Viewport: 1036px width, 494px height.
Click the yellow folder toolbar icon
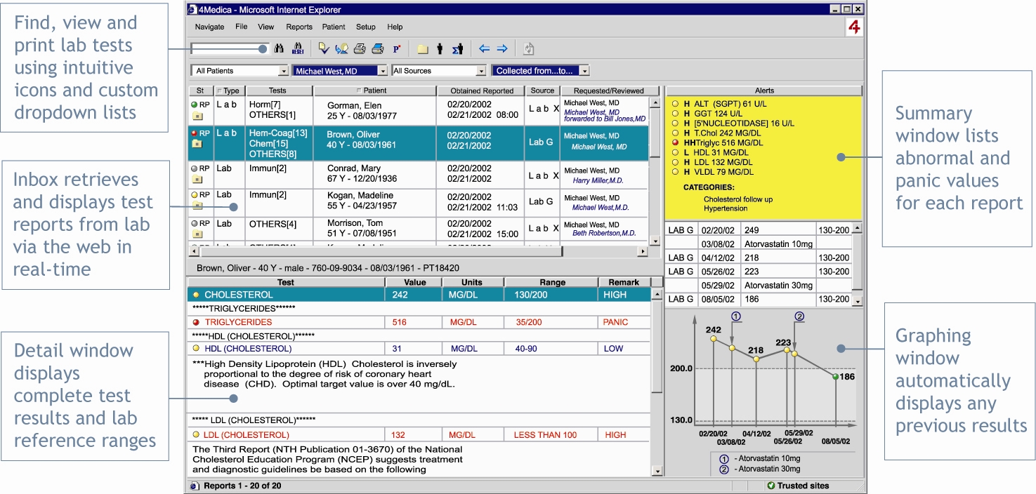click(423, 50)
